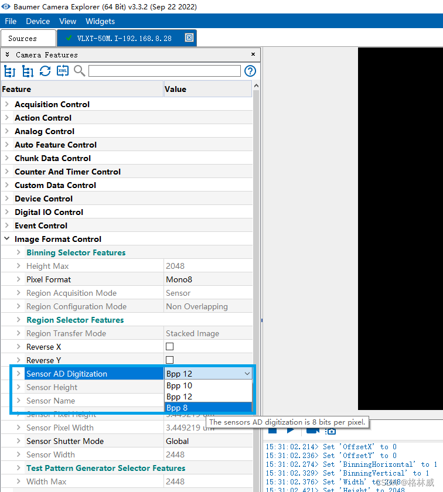This screenshot has width=443, height=492.
Task: Expand the Pixel Format row arrow
Action: tap(19, 279)
